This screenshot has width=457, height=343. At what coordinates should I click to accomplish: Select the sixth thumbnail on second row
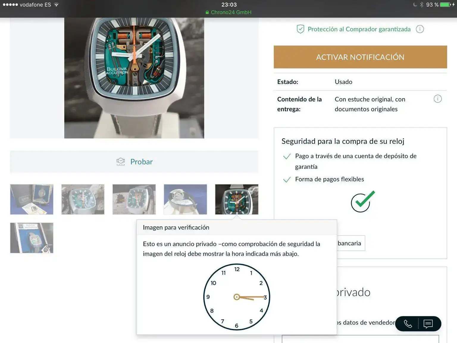(32, 238)
